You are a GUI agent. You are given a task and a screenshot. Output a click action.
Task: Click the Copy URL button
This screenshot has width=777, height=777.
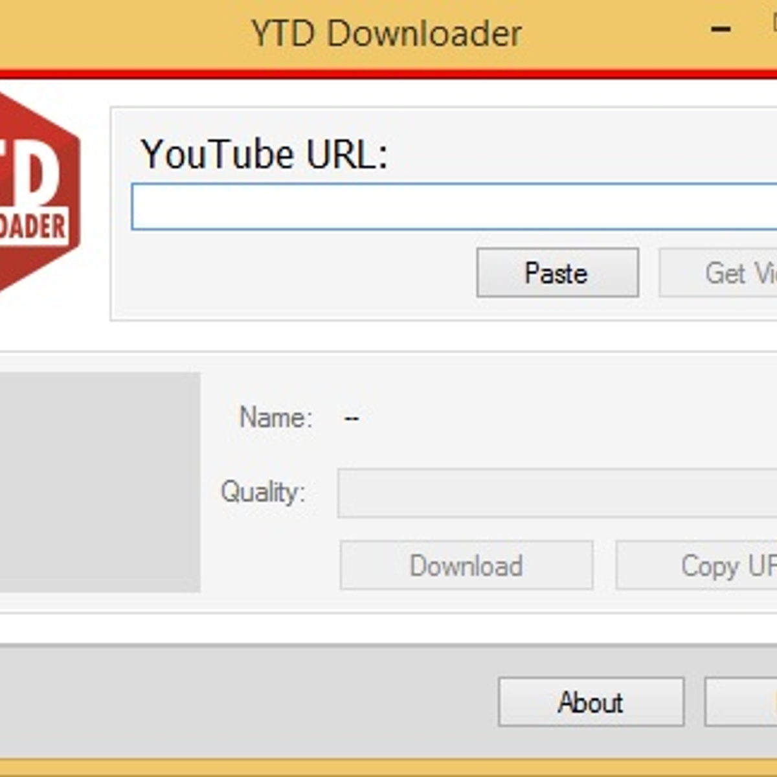coord(697,565)
